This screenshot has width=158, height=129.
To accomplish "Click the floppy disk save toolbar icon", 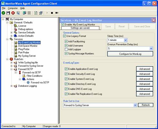I will [x=8, y=13].
